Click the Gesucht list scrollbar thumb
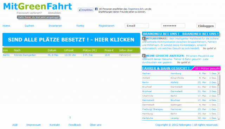This screenshot has height=129, width=225. click(x=219, y=85)
